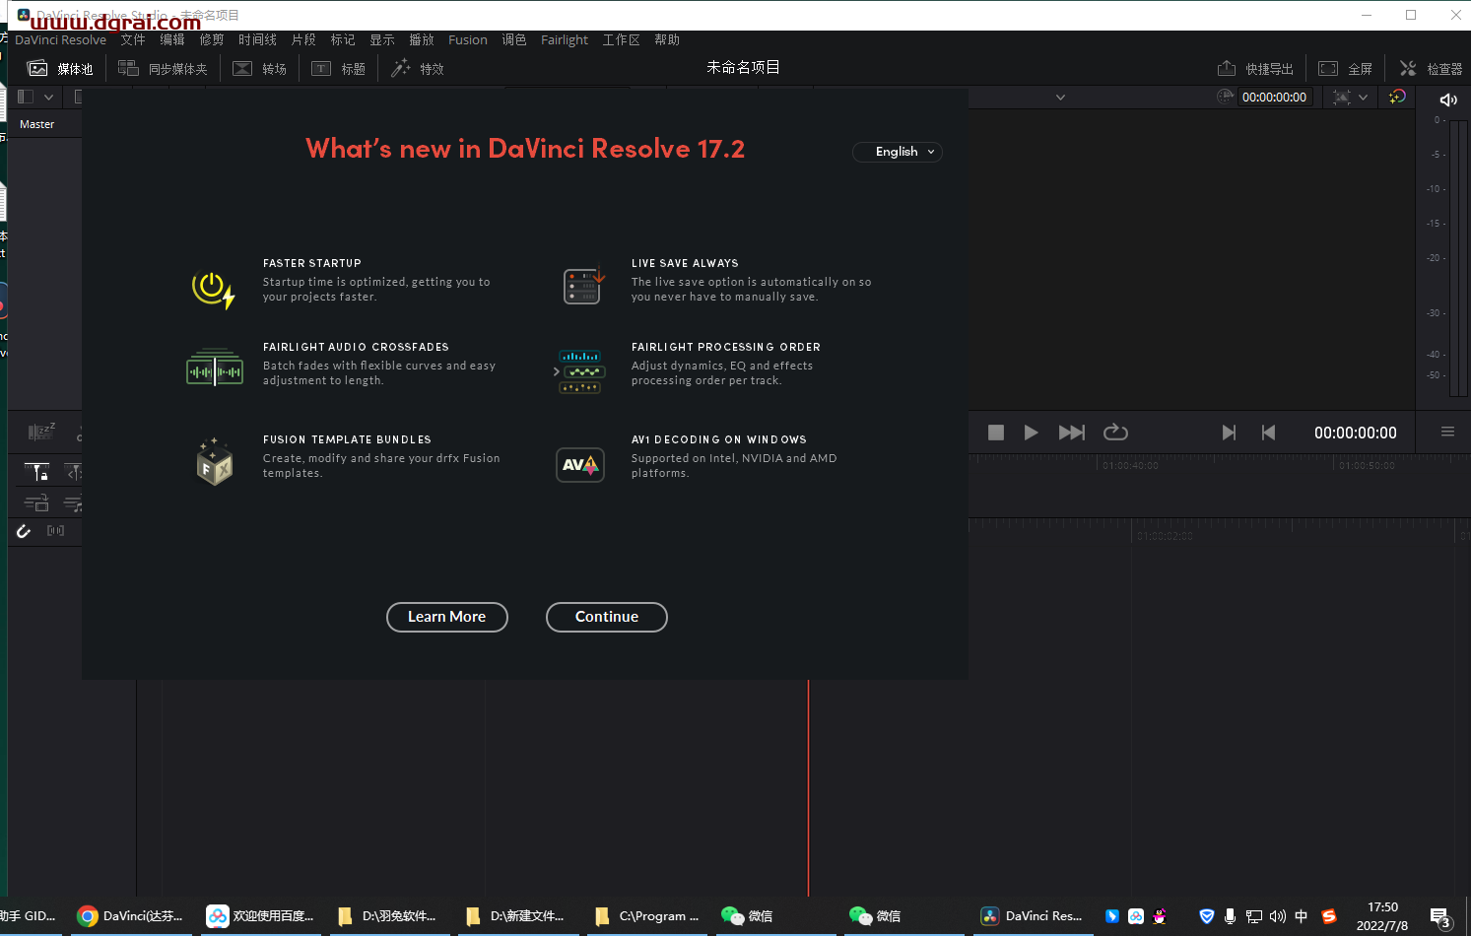Open the timeline options hamburger menu

coord(1446,432)
